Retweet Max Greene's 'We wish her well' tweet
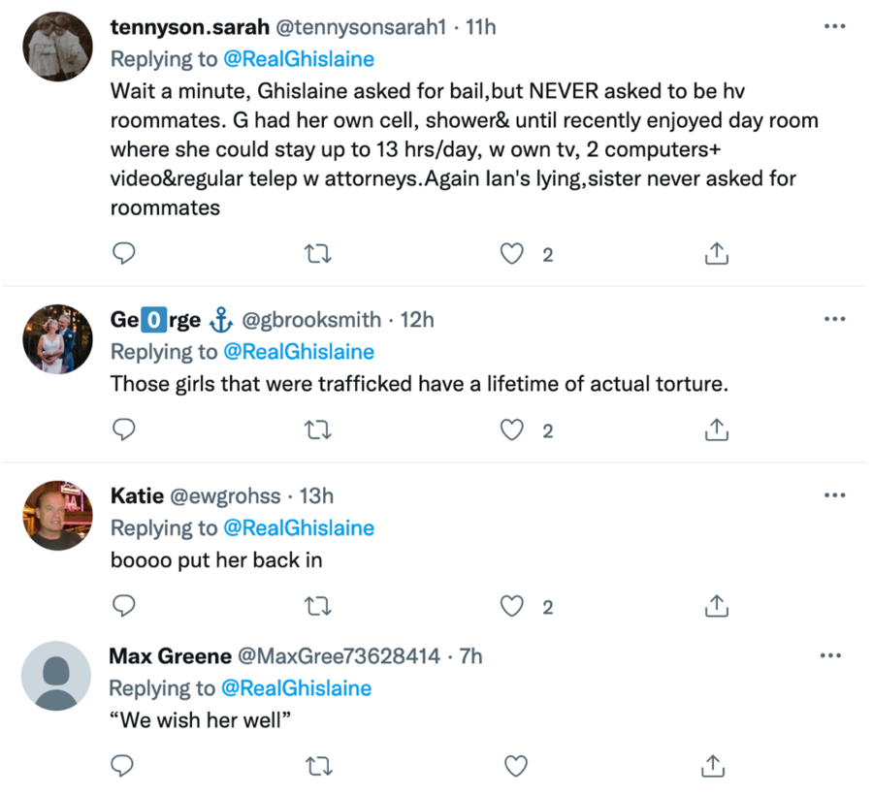Screen dimensions: 873x795 click(x=316, y=766)
